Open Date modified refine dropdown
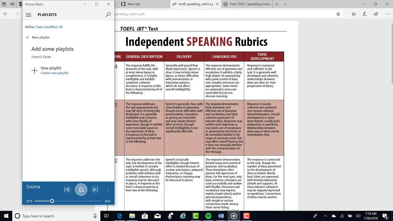The width and height of the screenshot is (393, 221). pos(46,27)
